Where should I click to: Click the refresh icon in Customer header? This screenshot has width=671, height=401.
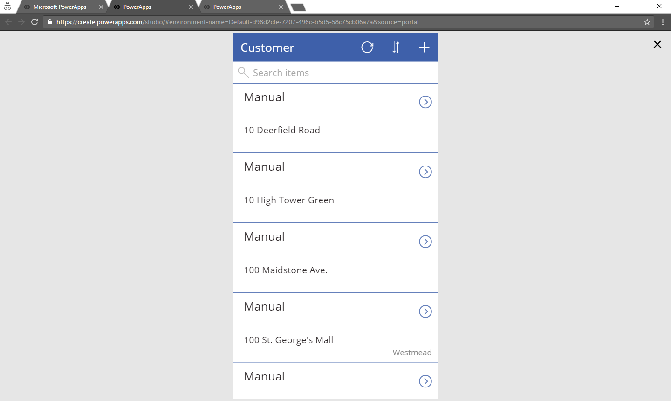367,48
